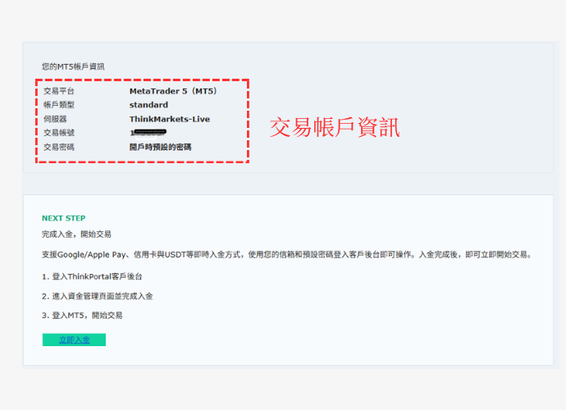Image resolution: width=566 pixels, height=410 pixels.
Task: Select step 3 登入MT5，開始交易
Action: tap(82, 316)
